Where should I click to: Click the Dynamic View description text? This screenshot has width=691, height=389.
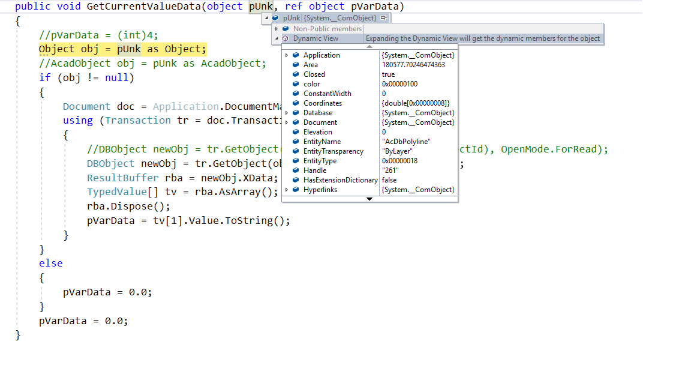coord(482,38)
